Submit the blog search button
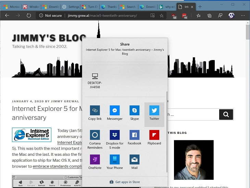250x188 pixels. tap(226, 114)
